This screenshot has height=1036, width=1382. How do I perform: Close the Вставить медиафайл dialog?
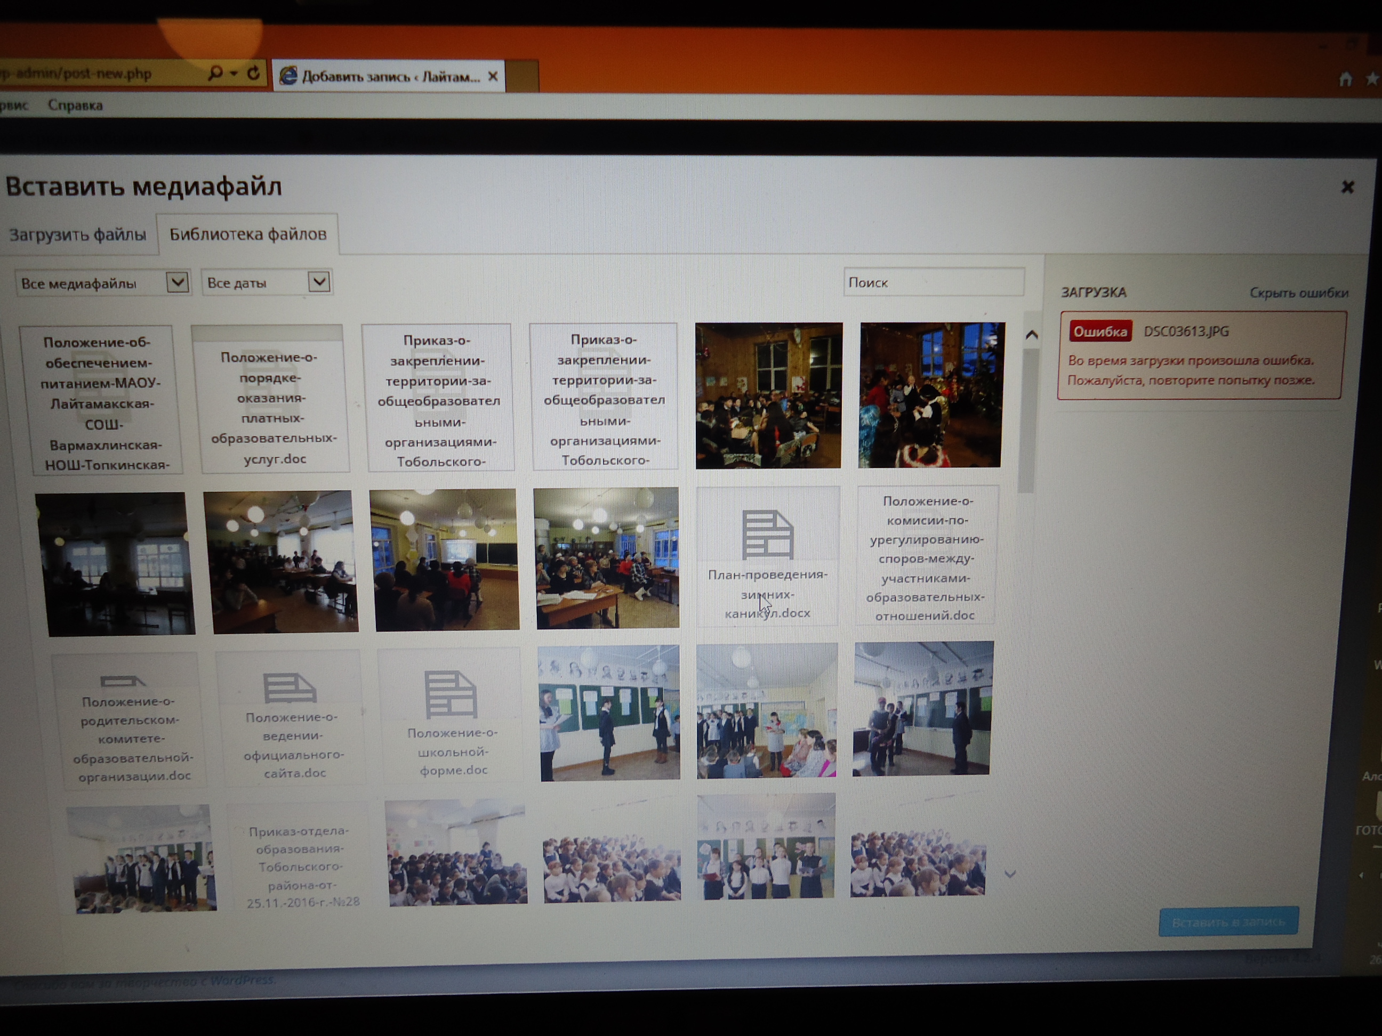pos(1347,187)
